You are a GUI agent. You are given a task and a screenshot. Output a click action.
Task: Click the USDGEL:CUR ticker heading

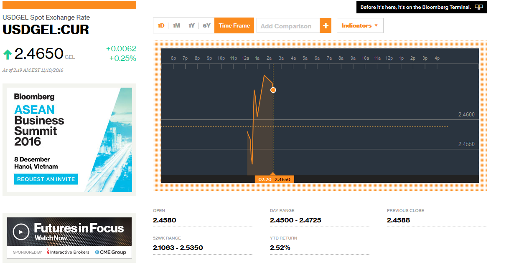(x=46, y=30)
